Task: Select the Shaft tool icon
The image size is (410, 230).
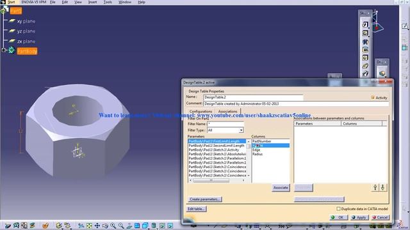Action: coord(365,42)
